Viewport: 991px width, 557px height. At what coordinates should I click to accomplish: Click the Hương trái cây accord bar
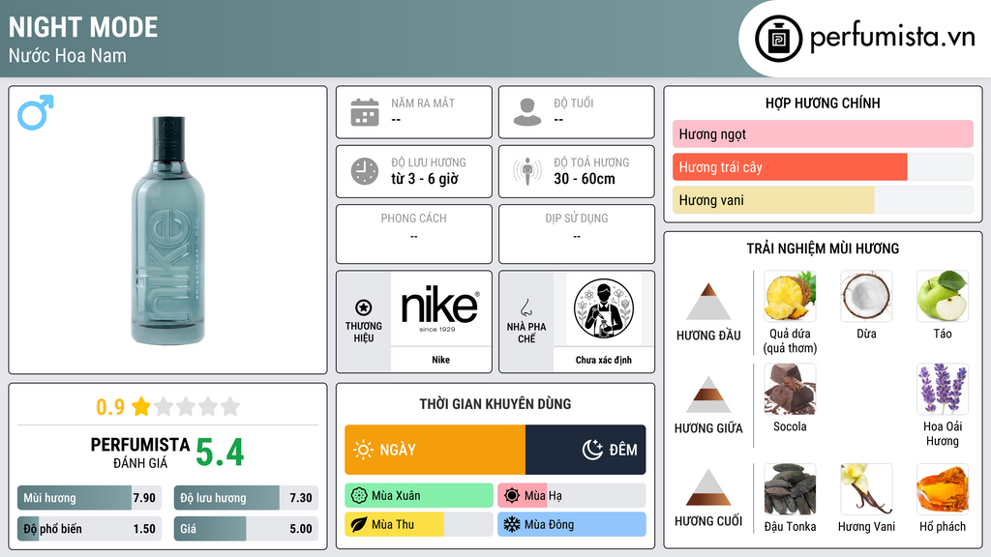click(x=823, y=167)
